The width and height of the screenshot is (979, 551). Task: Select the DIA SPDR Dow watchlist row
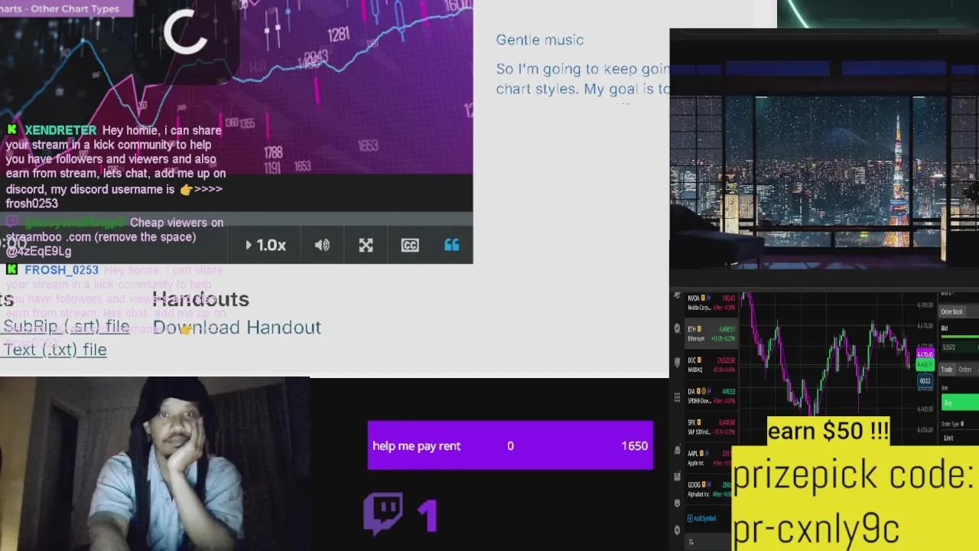coord(711,396)
